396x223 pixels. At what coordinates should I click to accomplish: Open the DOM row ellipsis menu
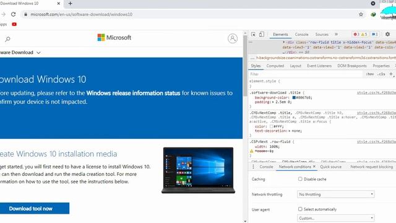click(251, 42)
